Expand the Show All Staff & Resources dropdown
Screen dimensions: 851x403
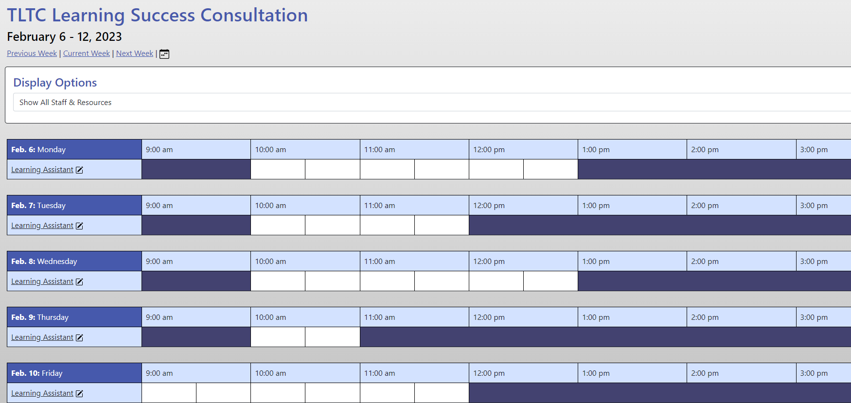point(432,102)
